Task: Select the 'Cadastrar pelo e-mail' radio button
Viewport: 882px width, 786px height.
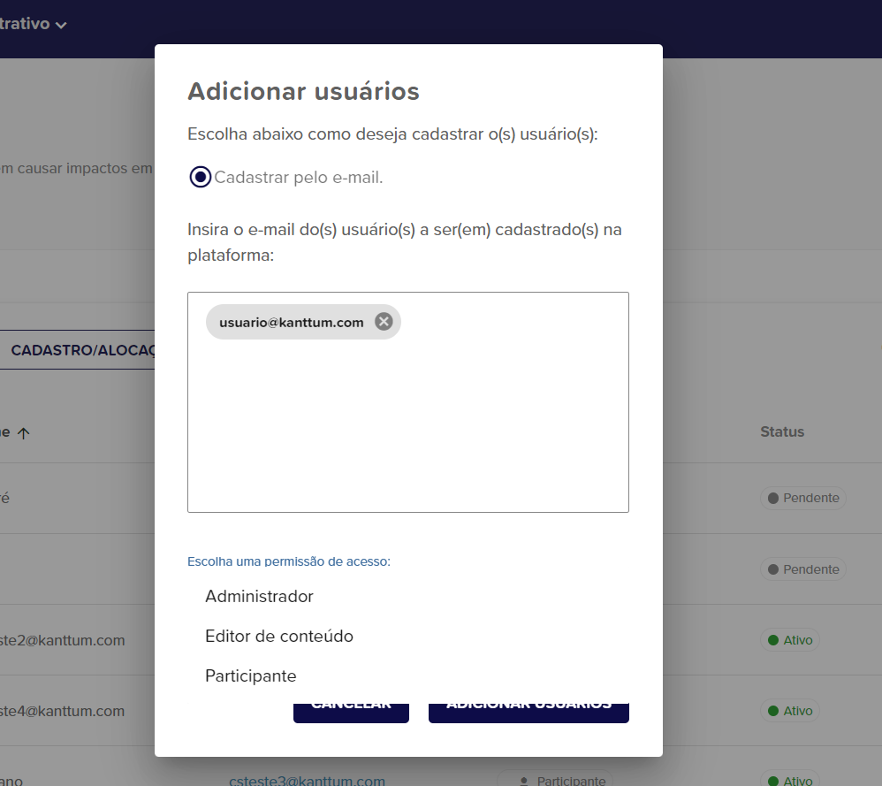Action: point(201,177)
